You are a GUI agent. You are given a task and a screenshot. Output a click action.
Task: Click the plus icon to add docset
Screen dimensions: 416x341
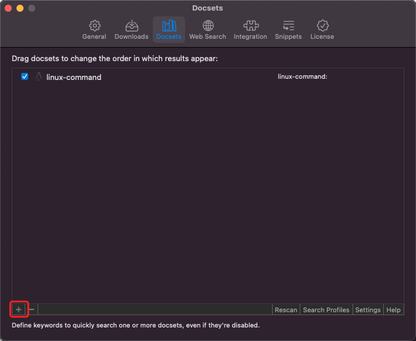tap(19, 309)
